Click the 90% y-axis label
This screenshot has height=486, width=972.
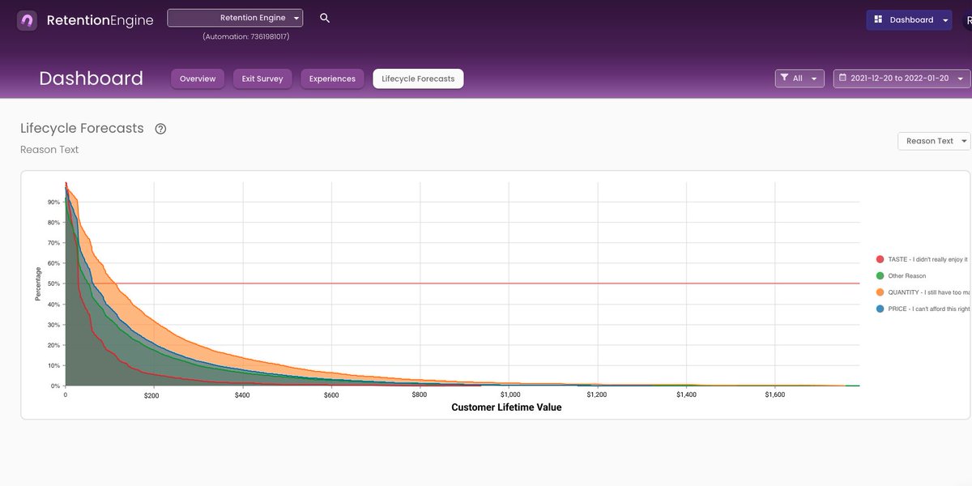point(53,202)
